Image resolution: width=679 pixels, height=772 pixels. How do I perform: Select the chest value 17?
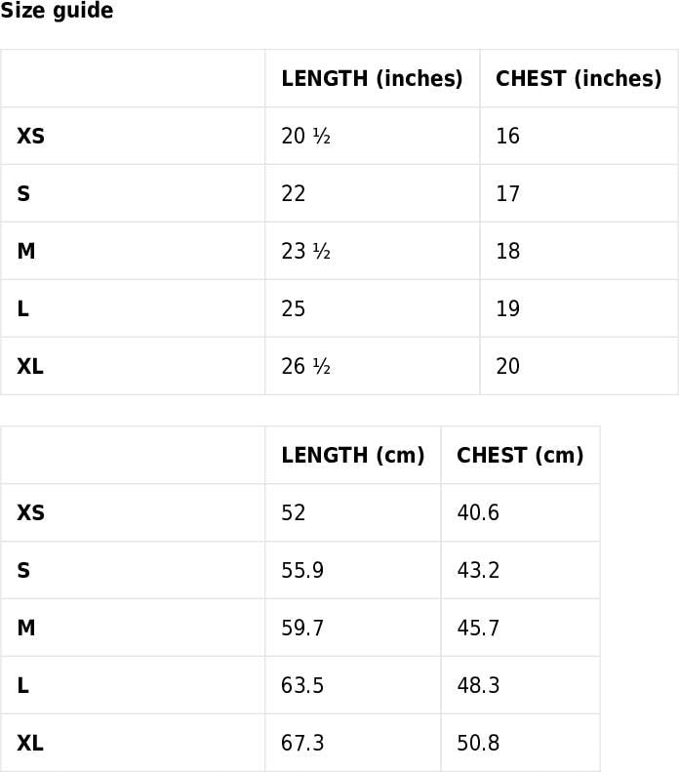[x=507, y=194]
